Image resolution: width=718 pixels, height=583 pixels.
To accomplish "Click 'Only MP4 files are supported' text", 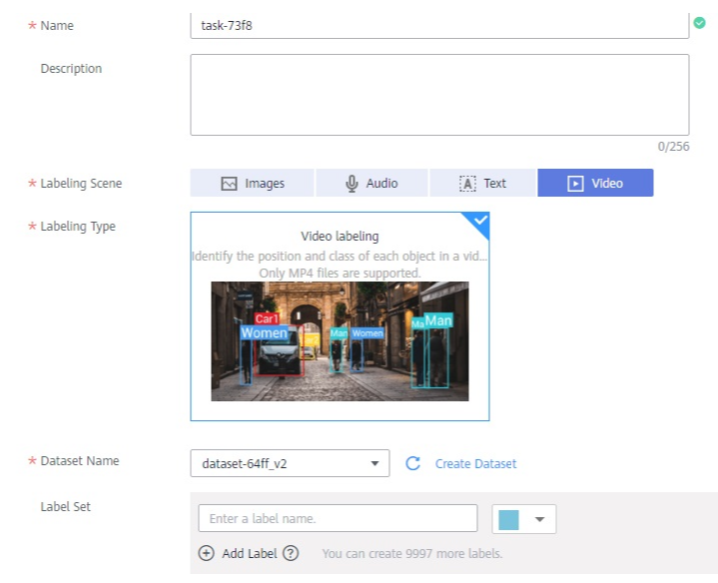I will click(x=340, y=274).
